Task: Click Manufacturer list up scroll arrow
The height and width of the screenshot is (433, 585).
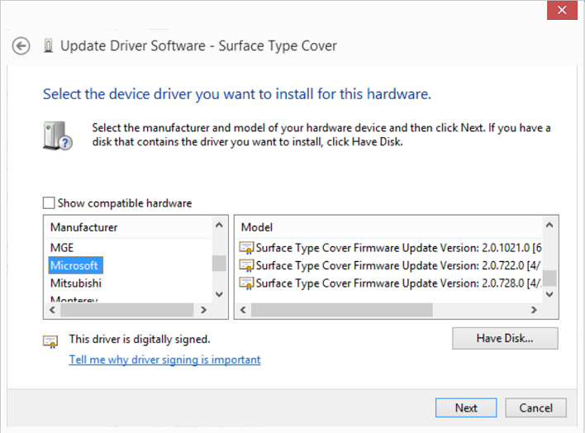Action: tap(220, 225)
